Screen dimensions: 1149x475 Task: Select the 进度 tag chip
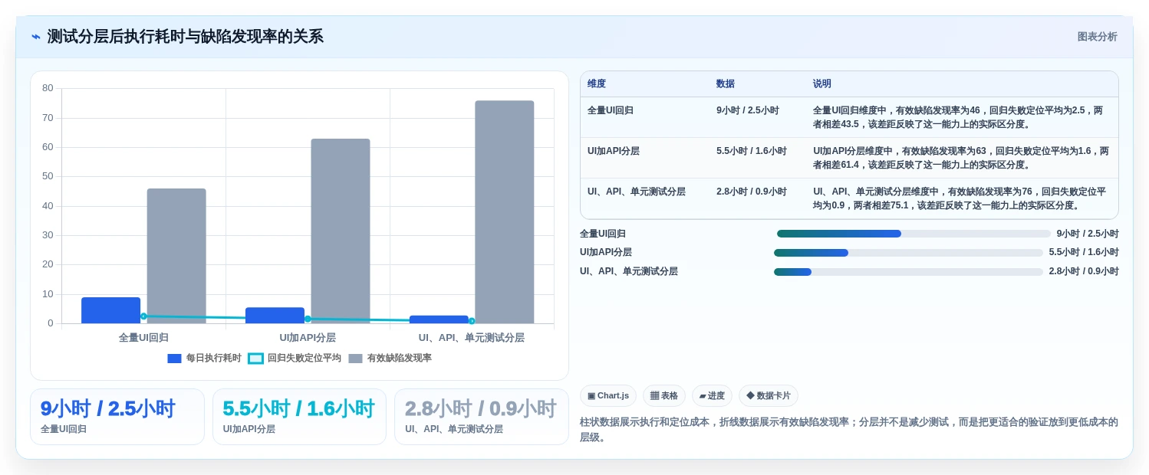(712, 395)
